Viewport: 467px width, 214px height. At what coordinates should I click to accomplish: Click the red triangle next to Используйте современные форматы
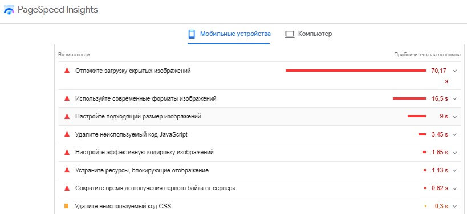click(x=67, y=98)
